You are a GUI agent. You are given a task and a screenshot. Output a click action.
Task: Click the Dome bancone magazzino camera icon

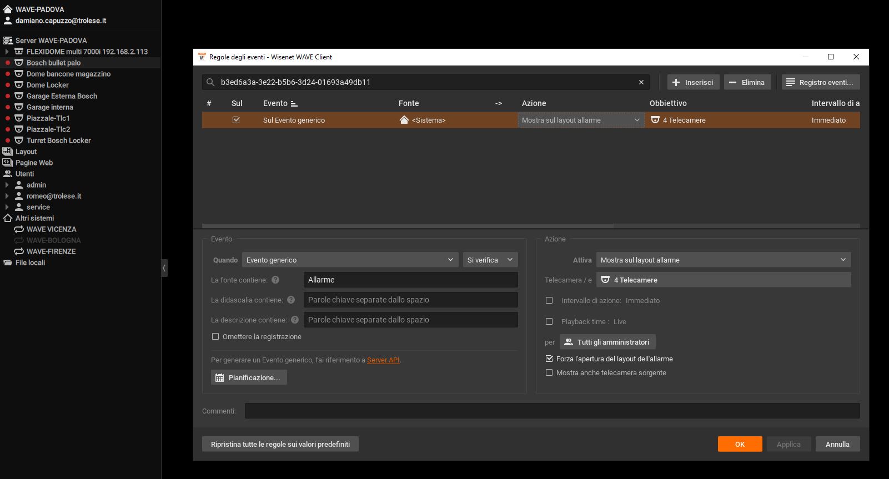pyautogui.click(x=19, y=74)
